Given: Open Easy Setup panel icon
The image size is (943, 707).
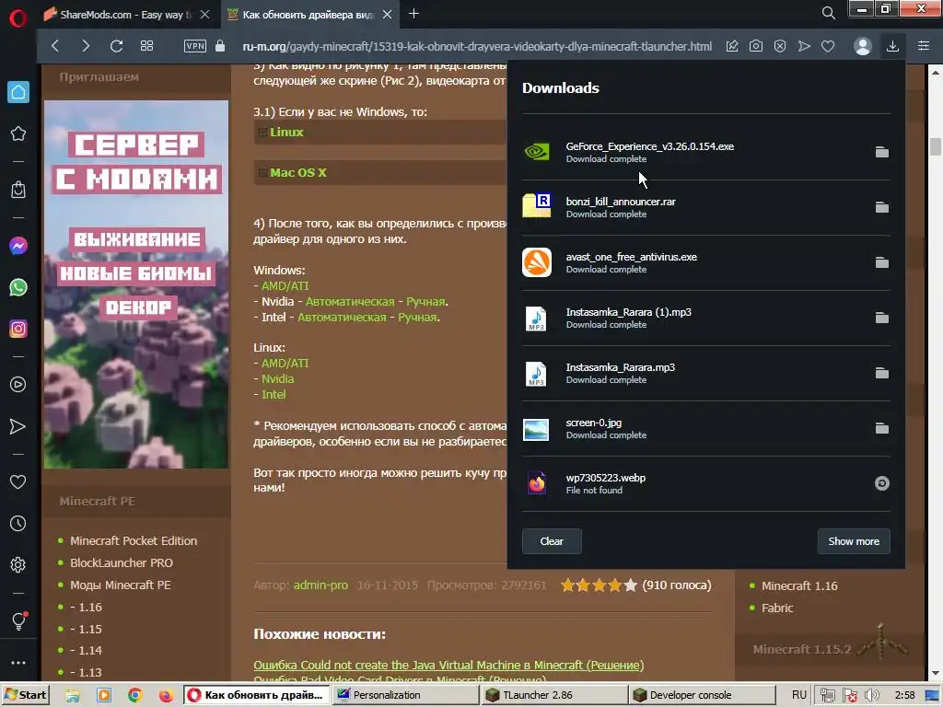Looking at the screenshot, I should click(x=924, y=46).
